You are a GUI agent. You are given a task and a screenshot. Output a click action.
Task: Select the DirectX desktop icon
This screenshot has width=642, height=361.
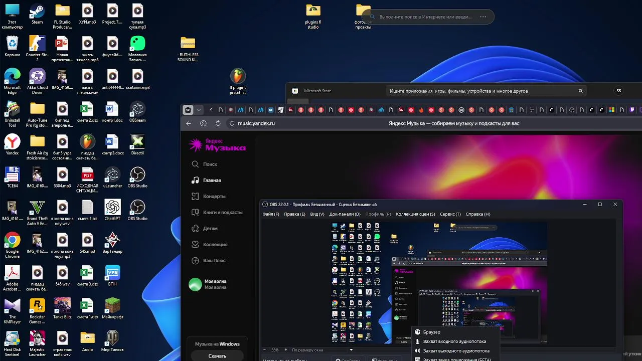coord(137,145)
